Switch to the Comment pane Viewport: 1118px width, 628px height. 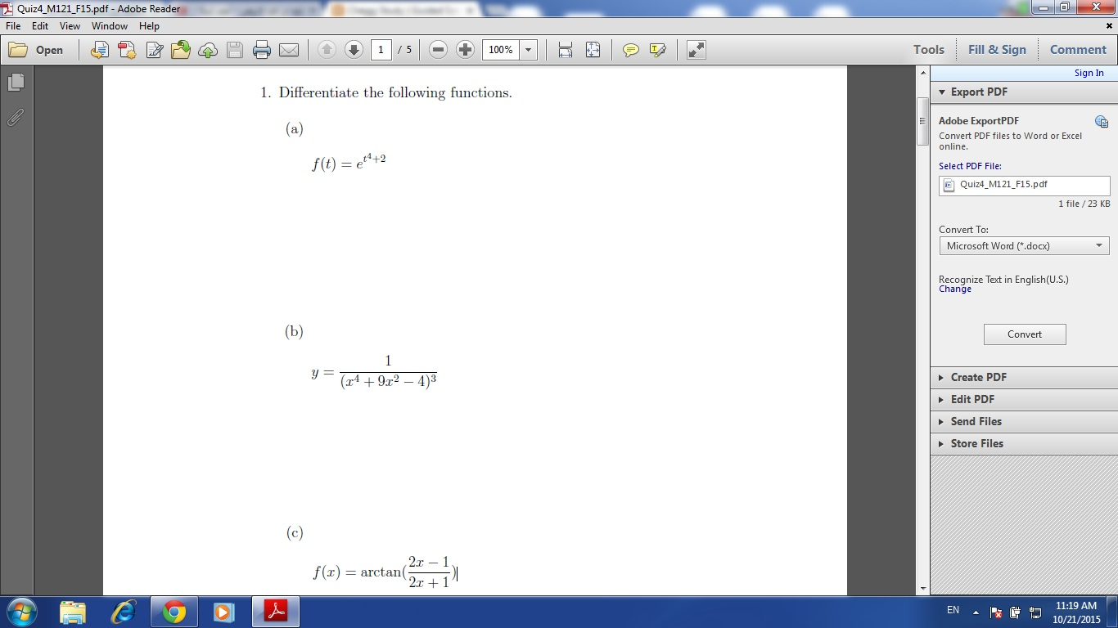[x=1078, y=49]
